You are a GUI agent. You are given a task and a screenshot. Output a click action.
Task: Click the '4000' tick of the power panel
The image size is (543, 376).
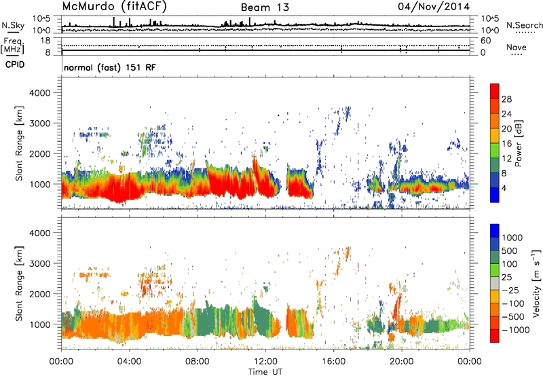[40, 93]
